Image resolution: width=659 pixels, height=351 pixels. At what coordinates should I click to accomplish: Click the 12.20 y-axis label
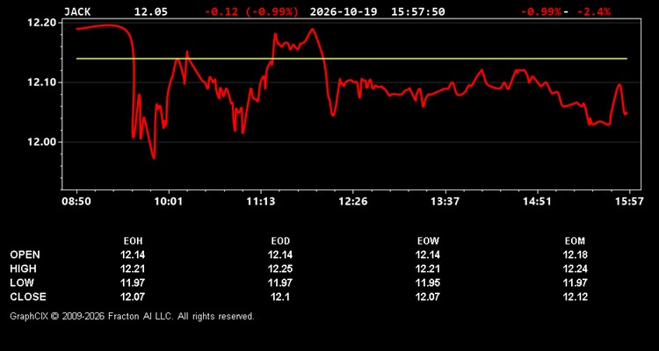[x=41, y=23]
